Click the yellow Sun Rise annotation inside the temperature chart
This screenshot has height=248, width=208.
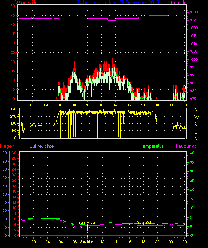pyautogui.click(x=87, y=223)
